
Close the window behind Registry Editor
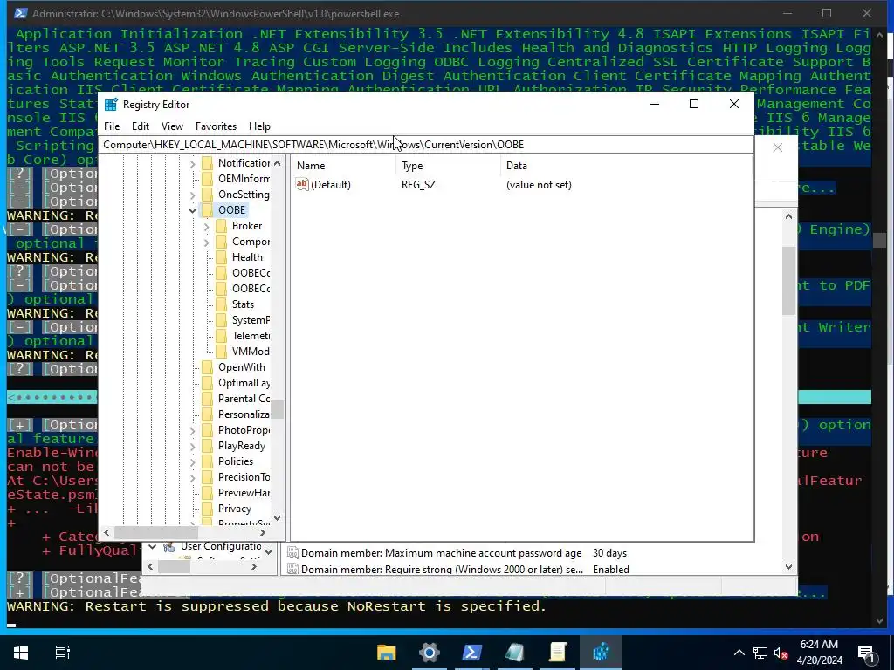point(778,147)
